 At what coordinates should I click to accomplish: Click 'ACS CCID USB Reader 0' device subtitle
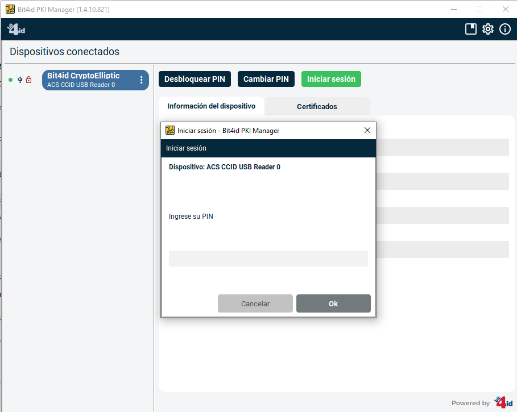pyautogui.click(x=81, y=85)
